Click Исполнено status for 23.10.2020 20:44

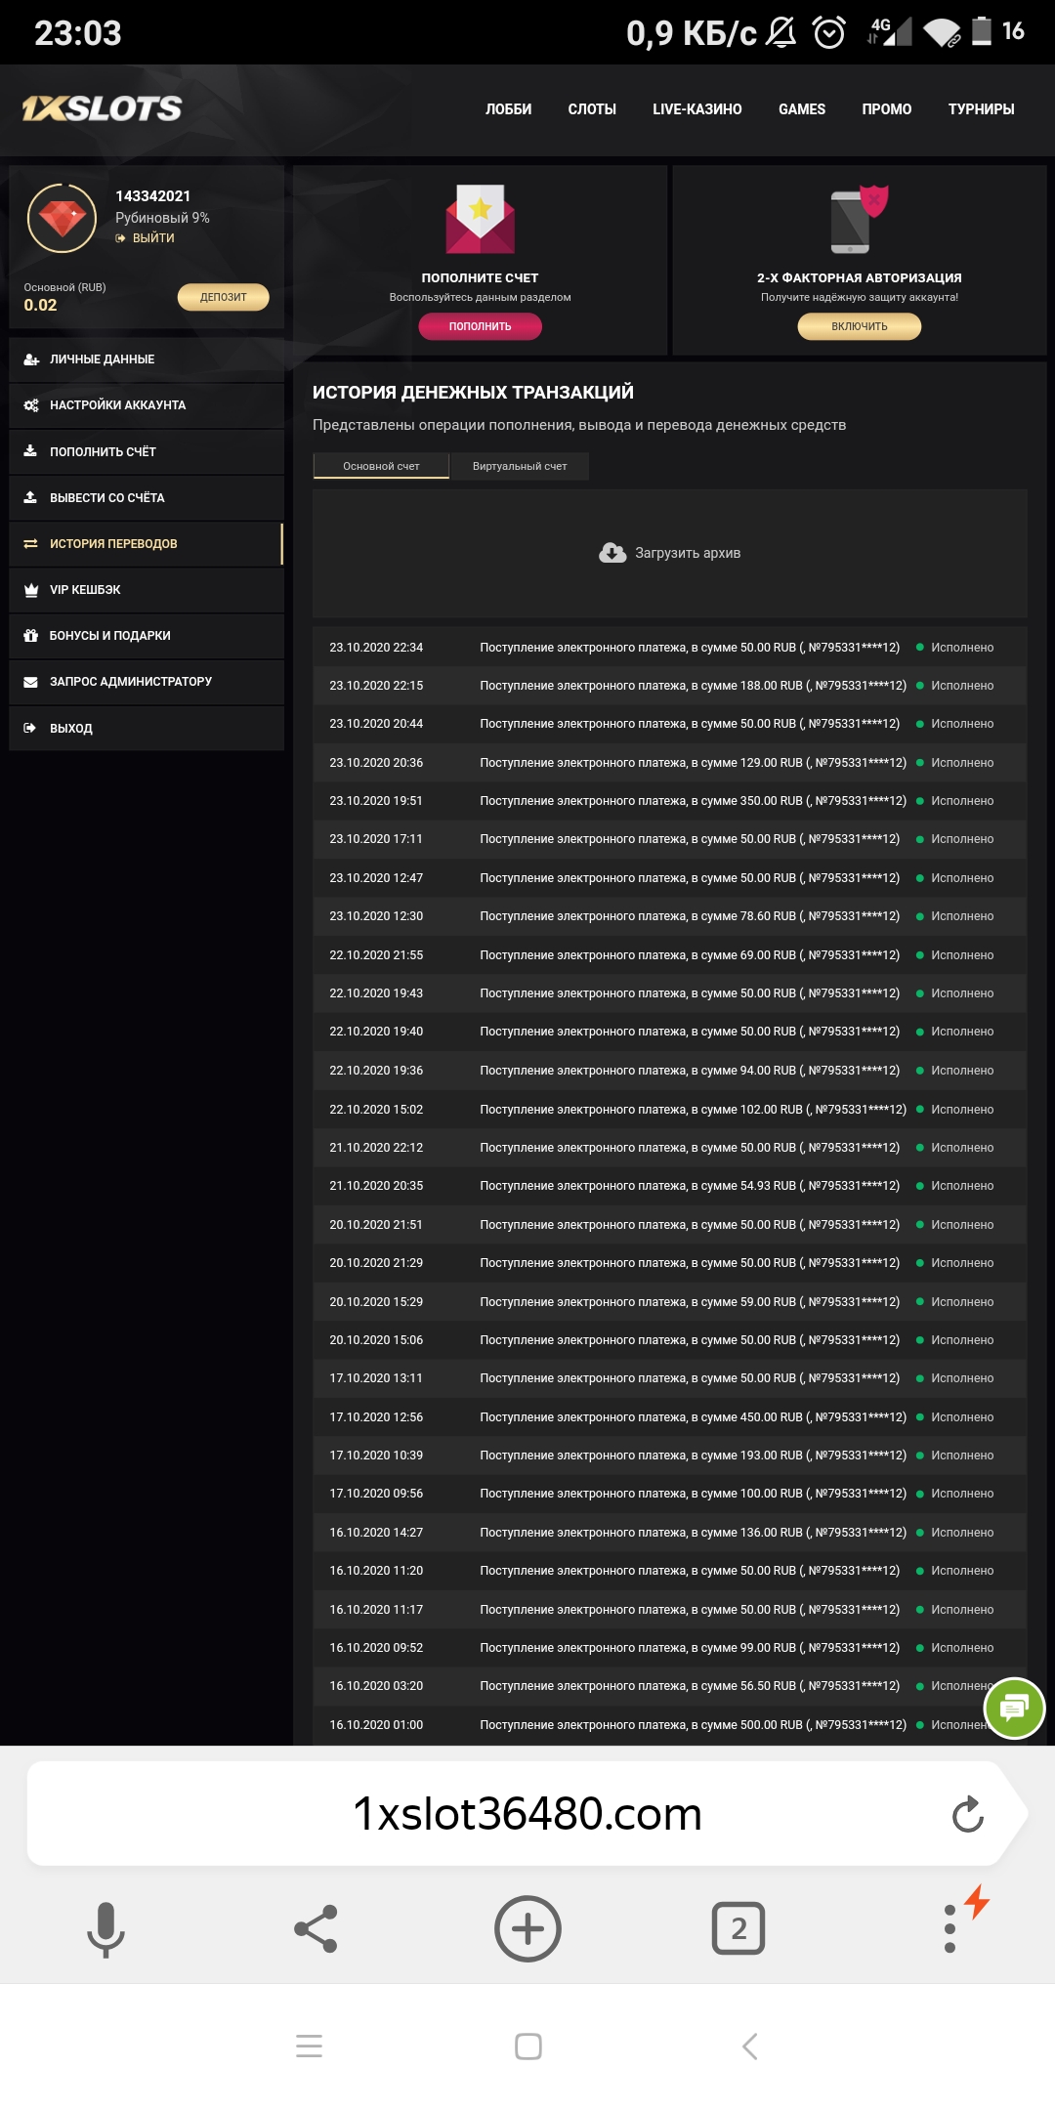click(962, 724)
